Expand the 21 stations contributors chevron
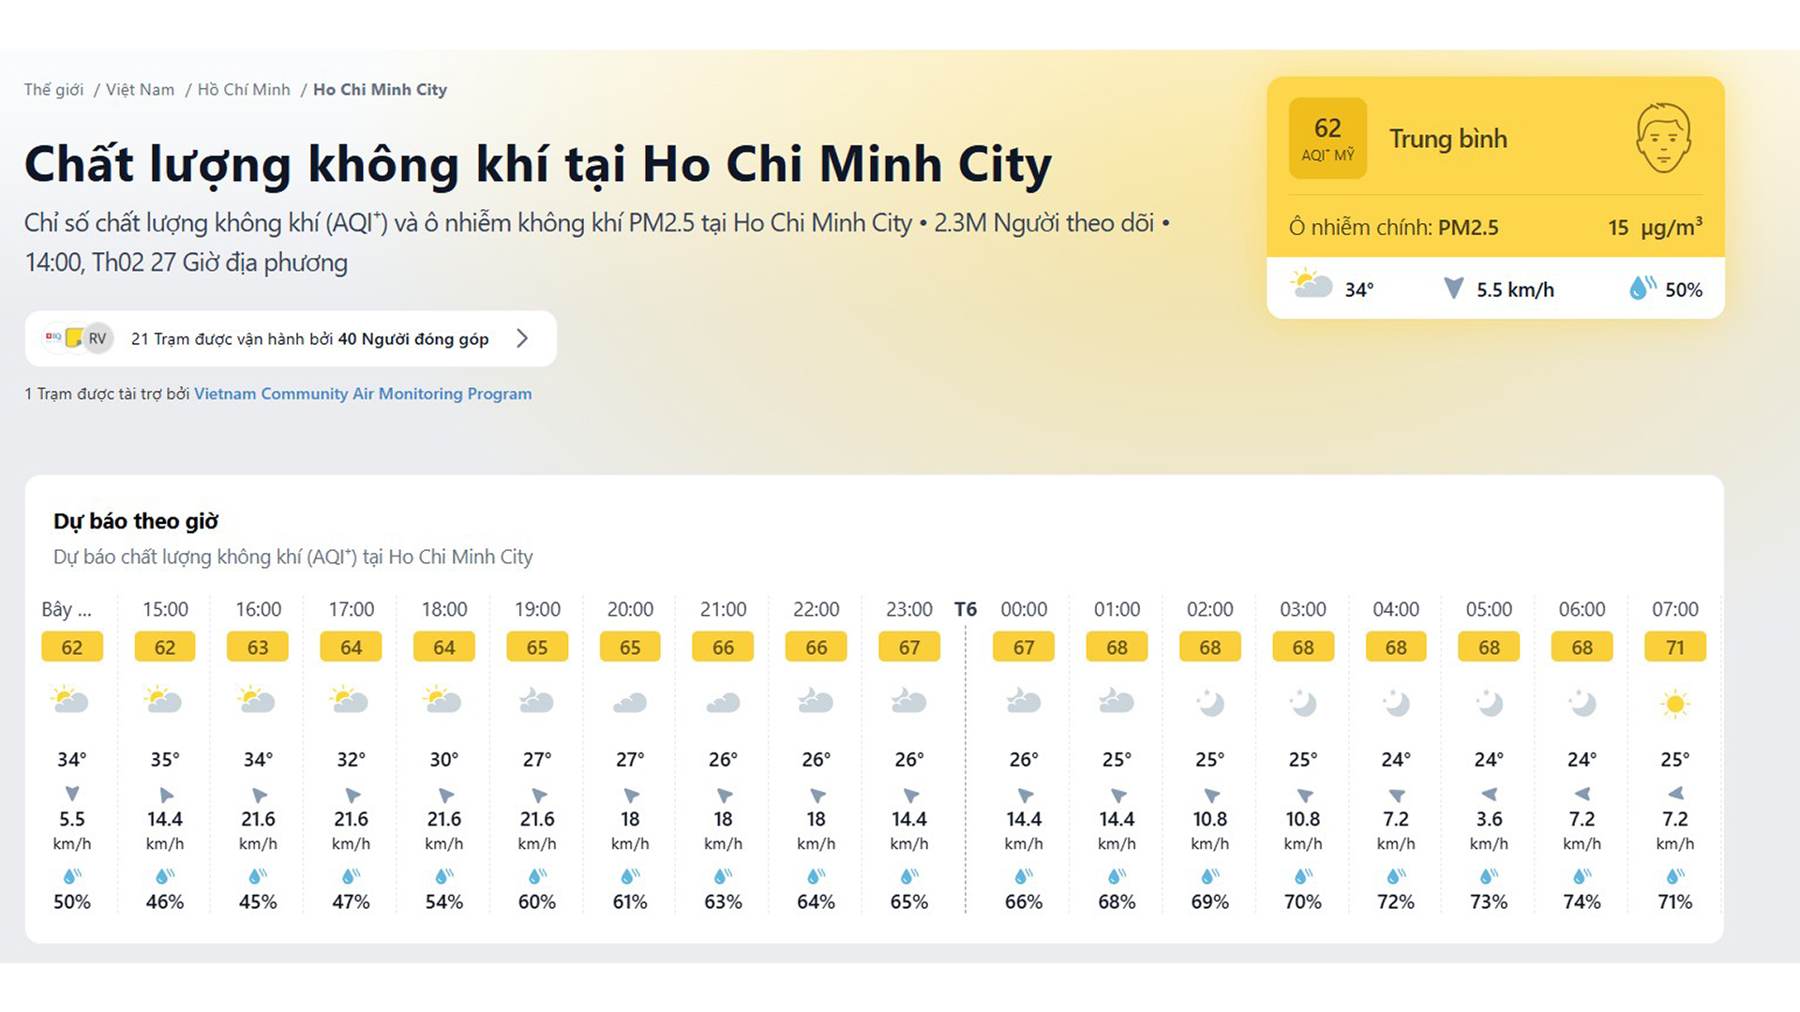This screenshot has width=1800, height=1012. 522,338
